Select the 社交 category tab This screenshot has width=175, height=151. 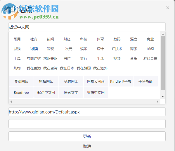34,39
